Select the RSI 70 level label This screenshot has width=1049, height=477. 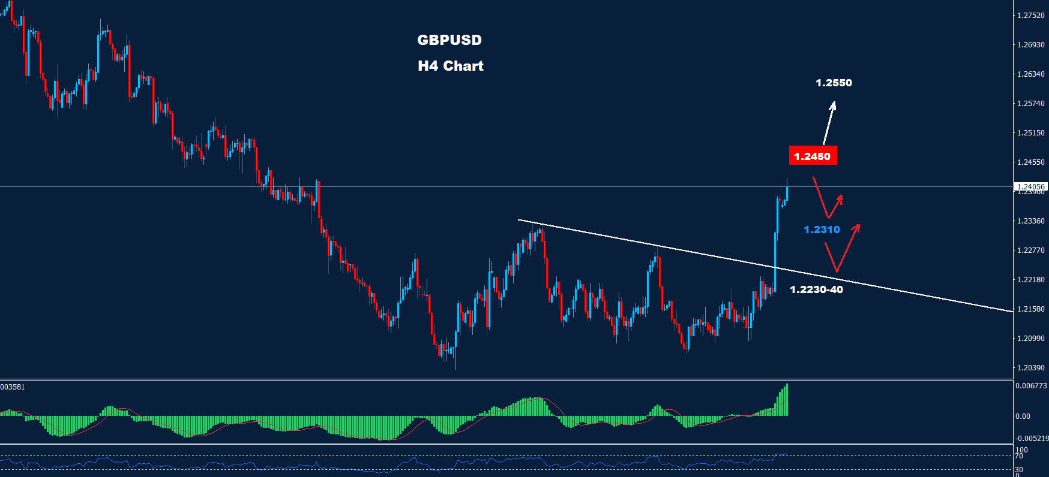pyautogui.click(x=1018, y=457)
